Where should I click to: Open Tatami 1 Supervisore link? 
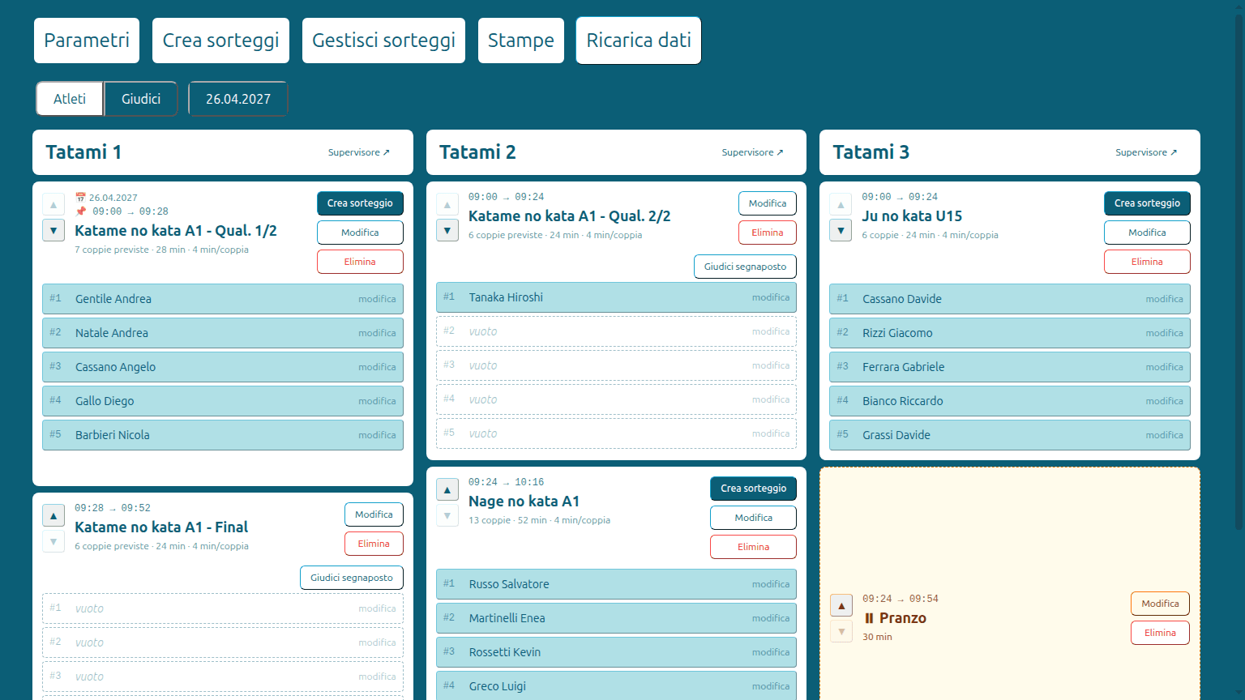click(359, 152)
